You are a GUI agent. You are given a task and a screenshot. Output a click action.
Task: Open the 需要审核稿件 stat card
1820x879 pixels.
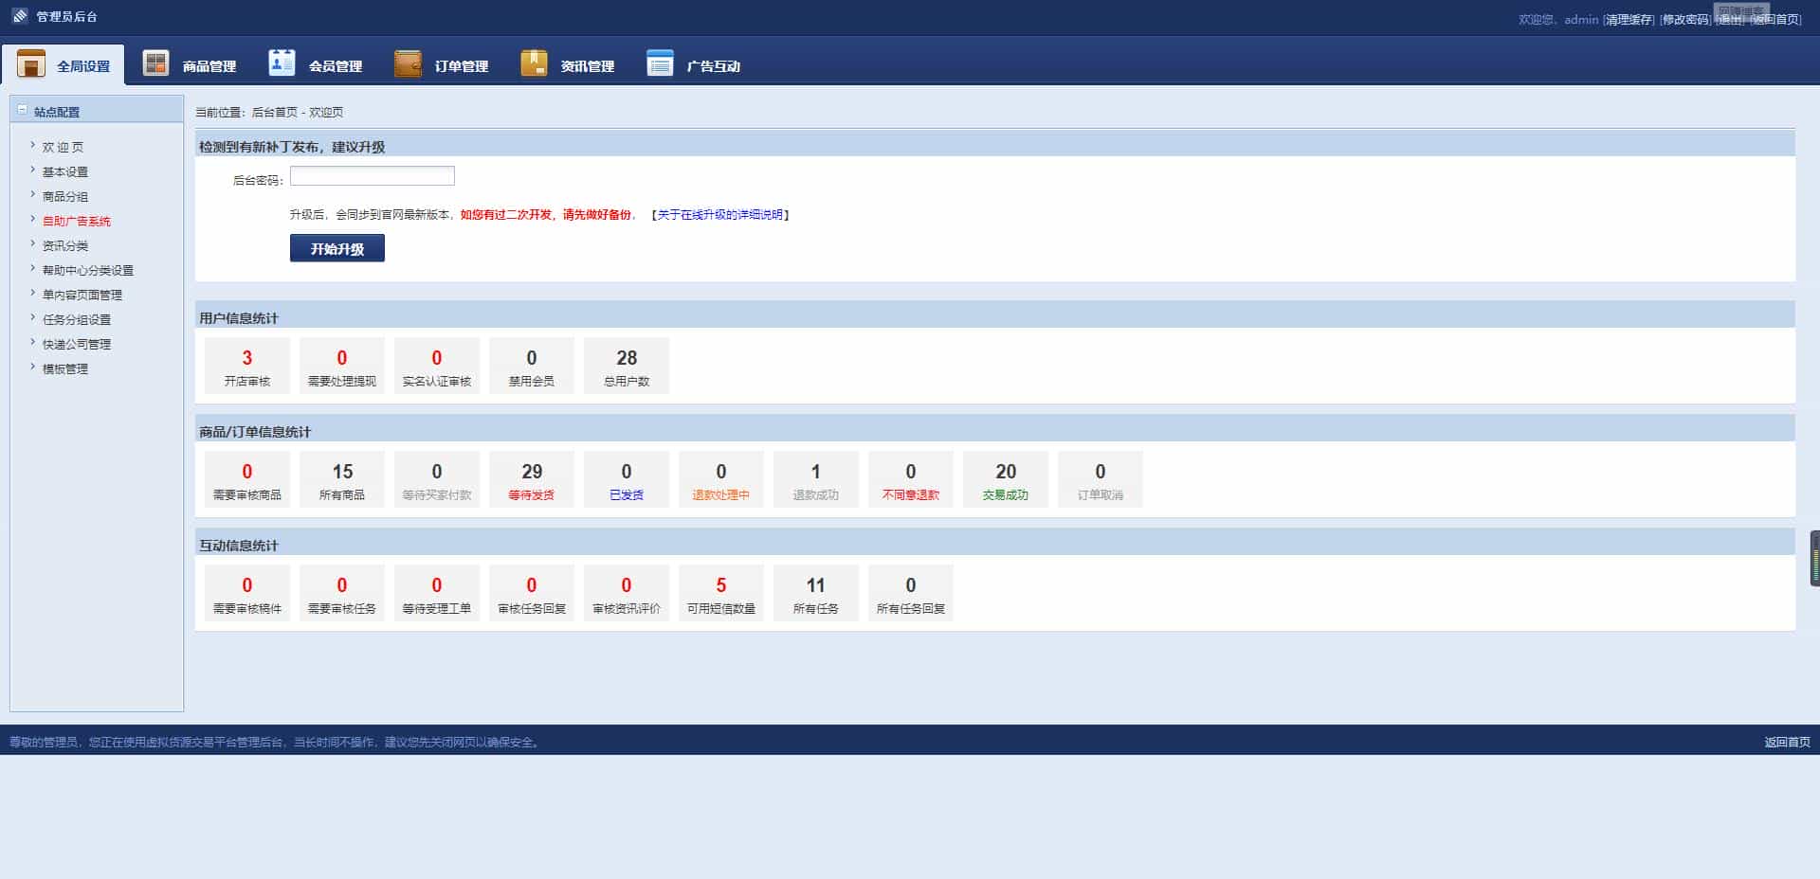tap(247, 593)
